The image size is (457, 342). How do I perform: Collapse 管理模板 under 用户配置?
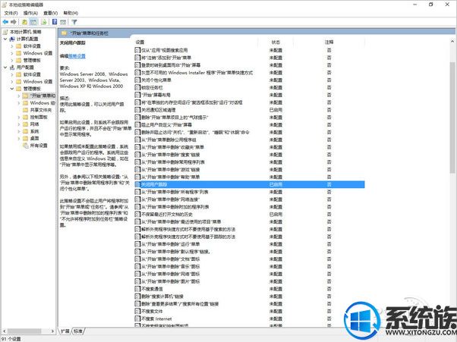click(x=12, y=89)
